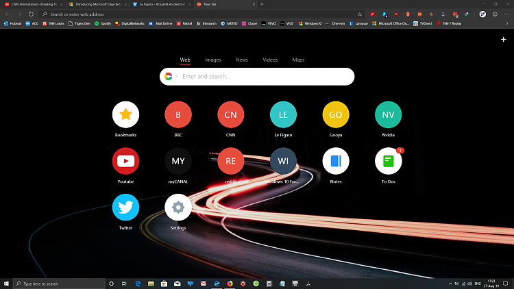
Task: Click the back navigation arrow
Action: pyautogui.click(x=8, y=14)
